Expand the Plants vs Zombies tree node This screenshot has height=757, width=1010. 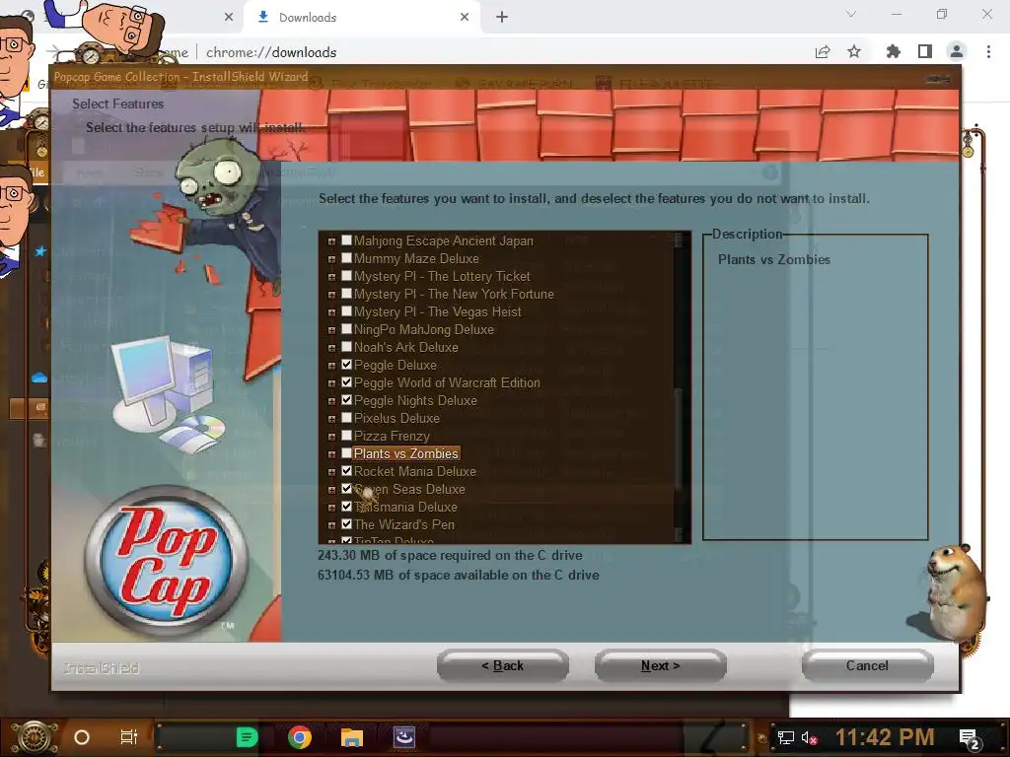tap(331, 454)
